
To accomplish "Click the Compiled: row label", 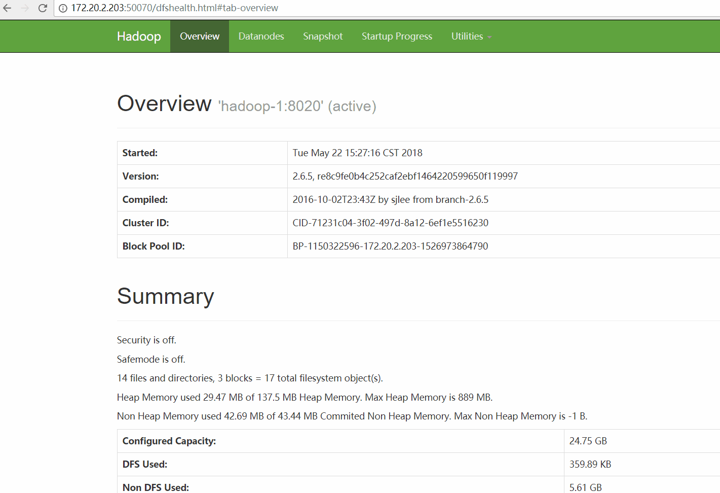I will coord(145,199).
